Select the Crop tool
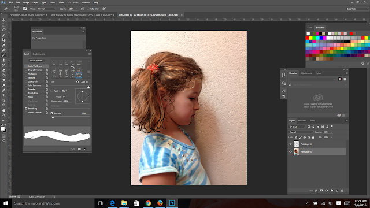The image size is (370, 208). coord(3,40)
